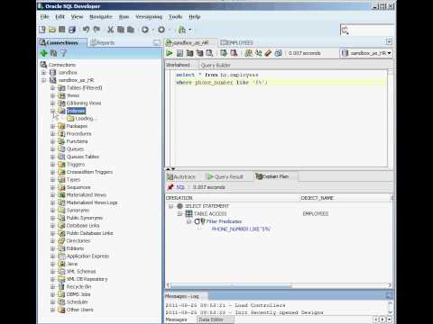
Task: Add a connection with the green plus icon
Action: (x=43, y=53)
